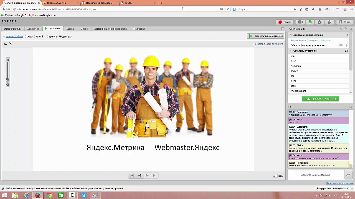Open conference settings gear button
Screen dimensions: 355x199
pos(319,22)
